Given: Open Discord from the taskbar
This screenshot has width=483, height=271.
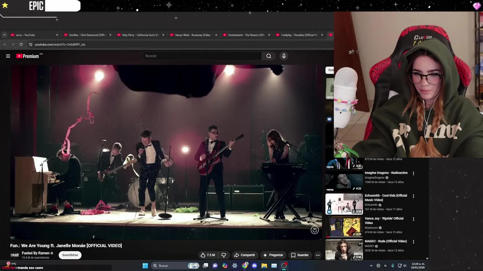Looking at the screenshot, I should [x=254, y=266].
